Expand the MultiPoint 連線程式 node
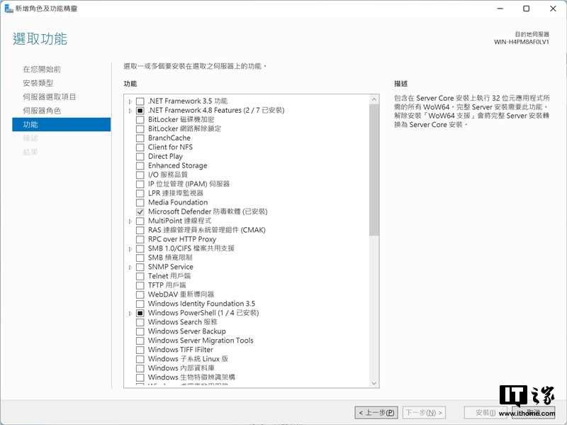567x425 pixels. pyautogui.click(x=130, y=221)
